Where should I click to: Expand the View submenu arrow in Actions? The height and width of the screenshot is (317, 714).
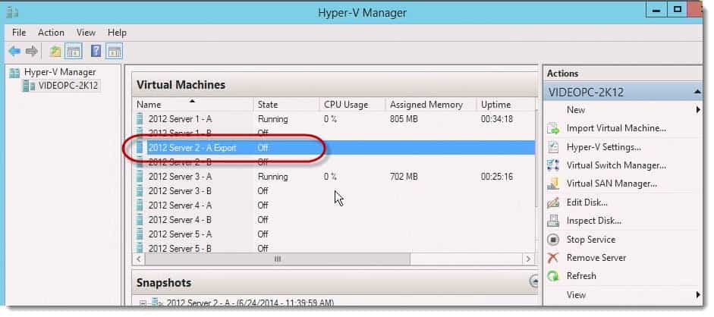(x=698, y=295)
